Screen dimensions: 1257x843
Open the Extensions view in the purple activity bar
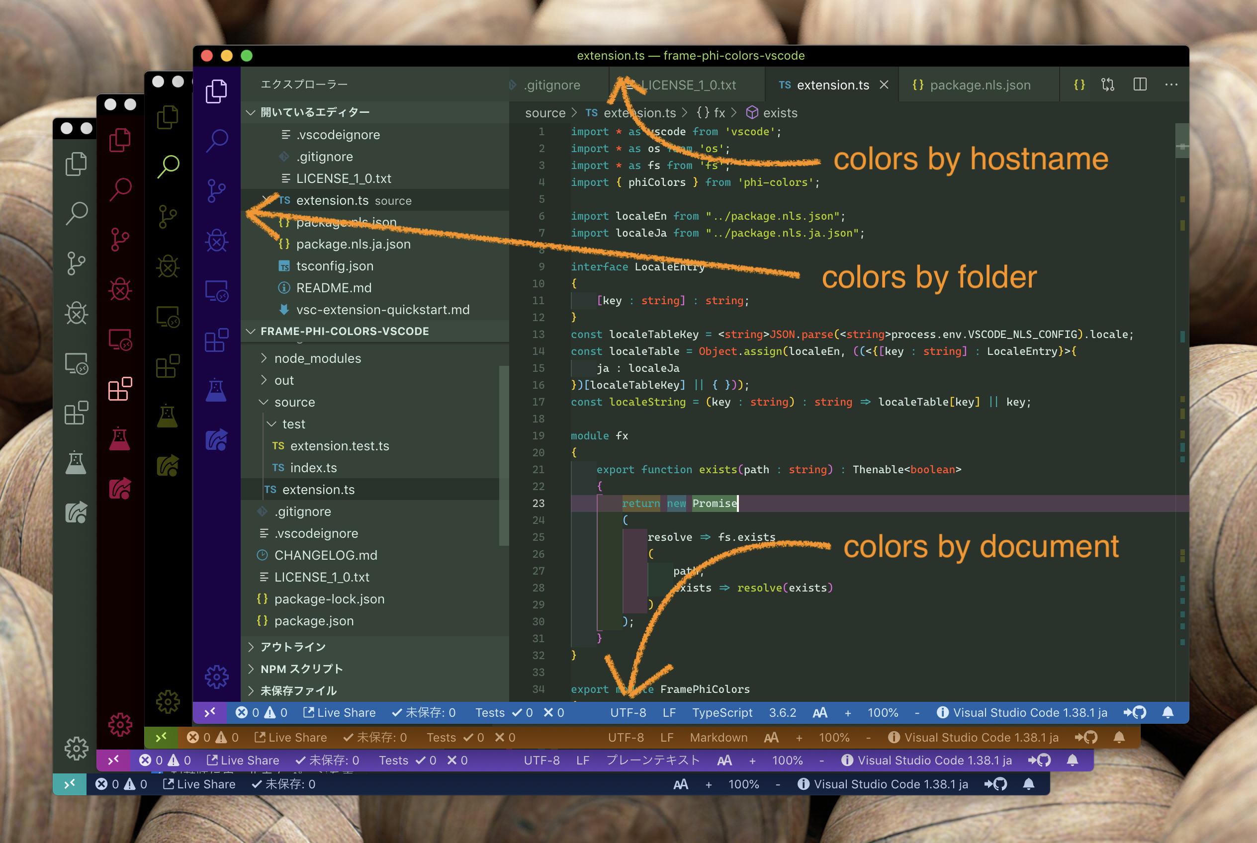(217, 340)
